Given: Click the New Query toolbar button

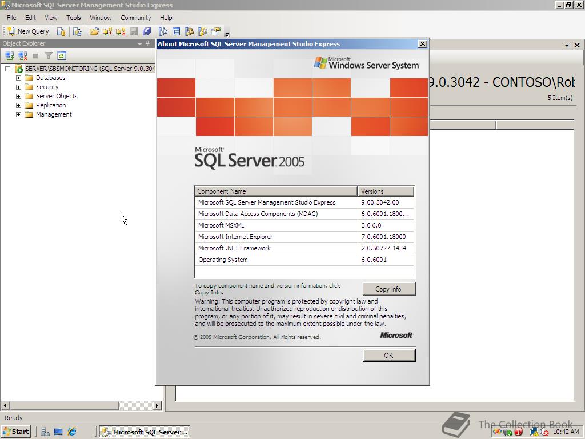Looking at the screenshot, I should coord(29,32).
